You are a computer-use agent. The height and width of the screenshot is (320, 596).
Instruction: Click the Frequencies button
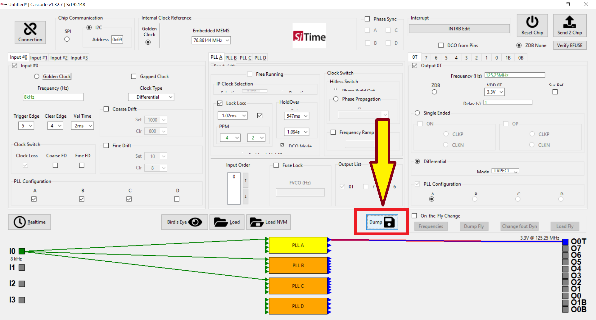pyautogui.click(x=431, y=226)
